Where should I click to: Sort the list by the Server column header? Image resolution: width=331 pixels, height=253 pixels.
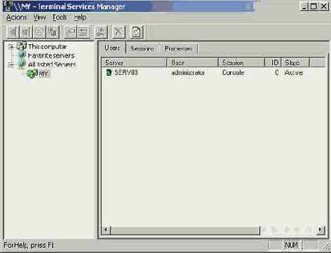click(135, 62)
